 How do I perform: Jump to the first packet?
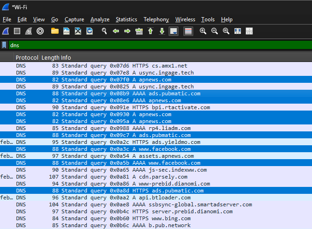[x=150, y=31]
